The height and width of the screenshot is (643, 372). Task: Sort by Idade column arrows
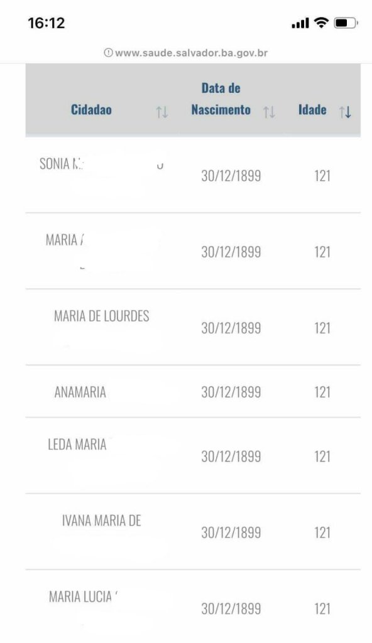click(345, 112)
